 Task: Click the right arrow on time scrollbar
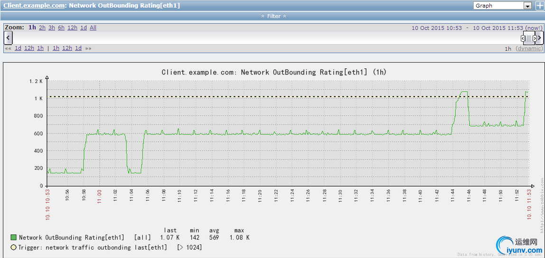(539, 38)
